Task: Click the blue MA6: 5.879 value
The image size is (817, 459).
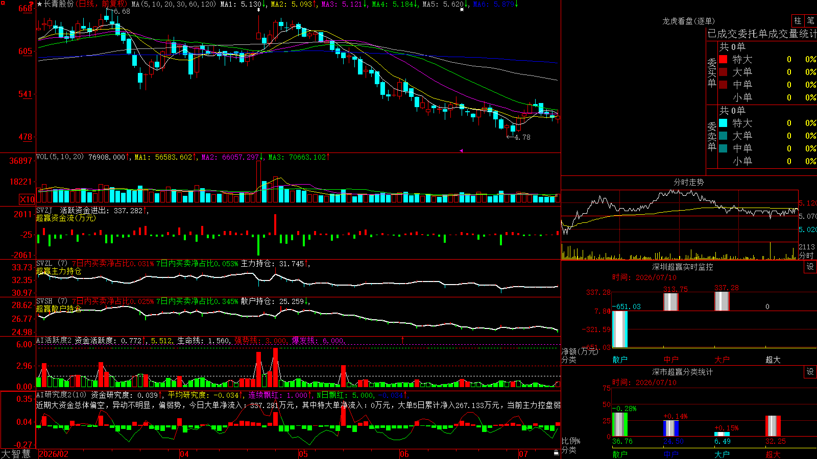Action: click(495, 4)
